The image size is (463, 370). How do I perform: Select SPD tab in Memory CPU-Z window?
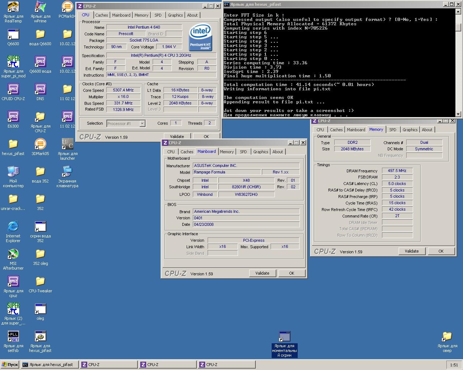point(393,130)
